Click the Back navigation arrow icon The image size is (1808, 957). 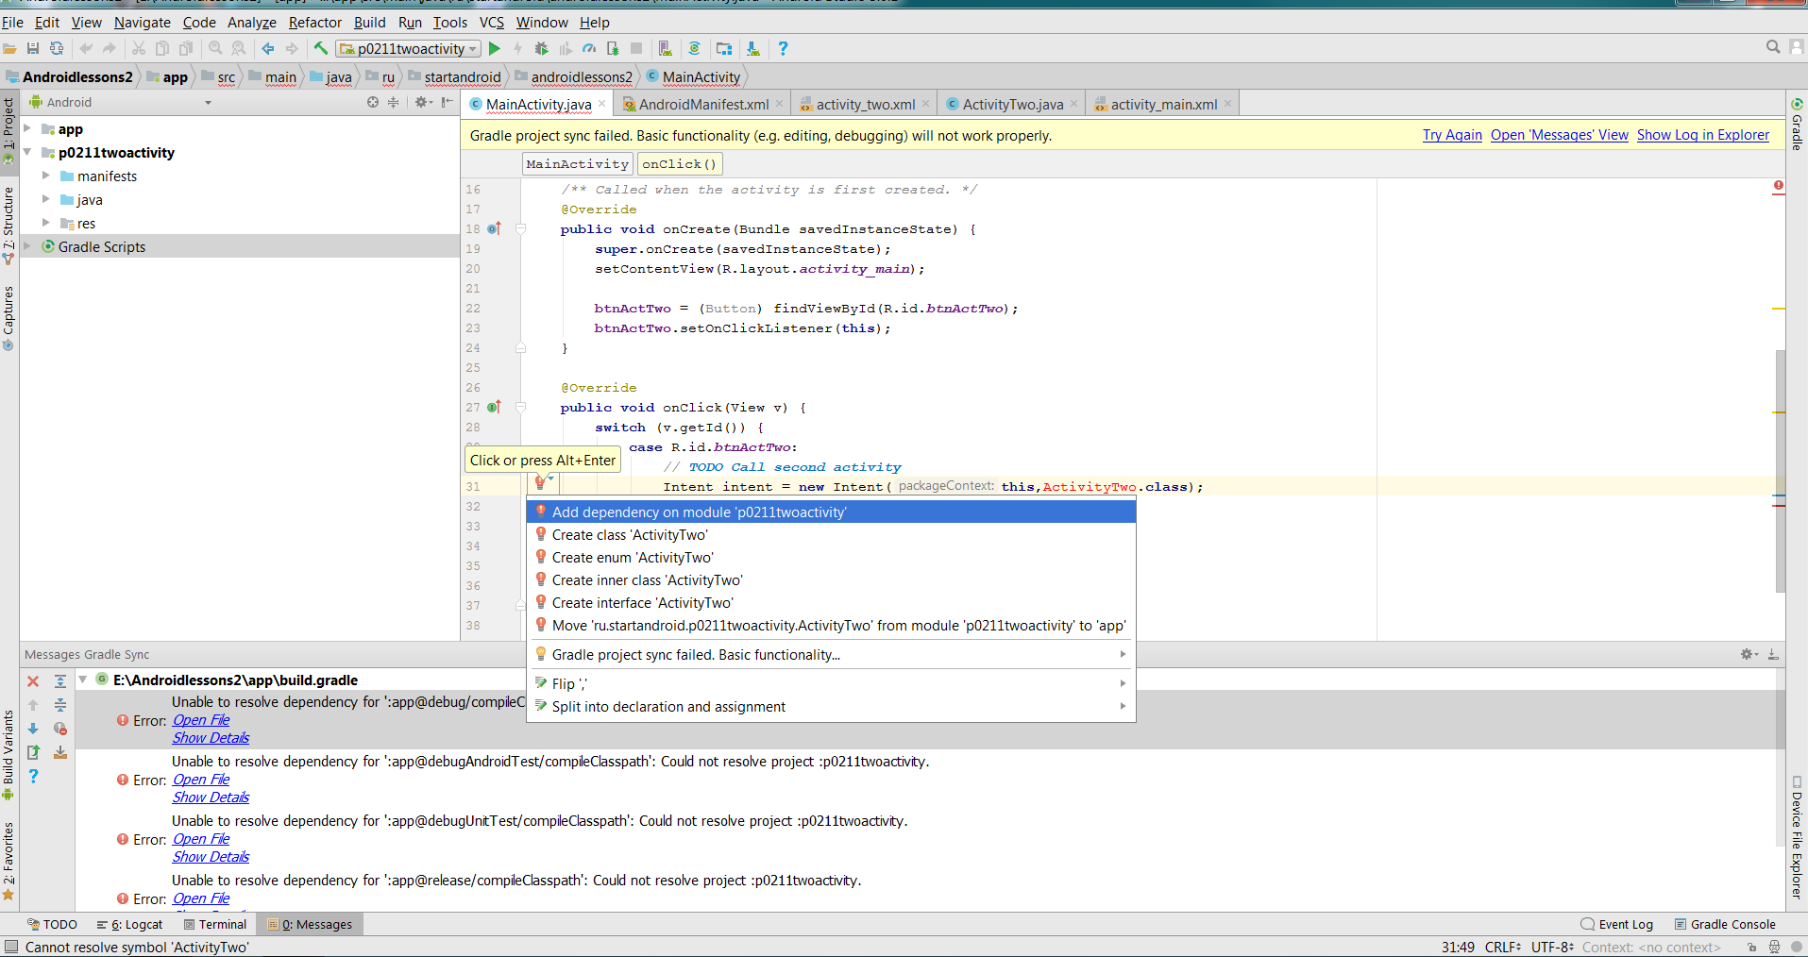coord(268,48)
